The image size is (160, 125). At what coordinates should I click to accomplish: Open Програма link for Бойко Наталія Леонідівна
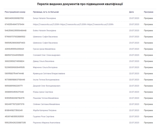148,31
